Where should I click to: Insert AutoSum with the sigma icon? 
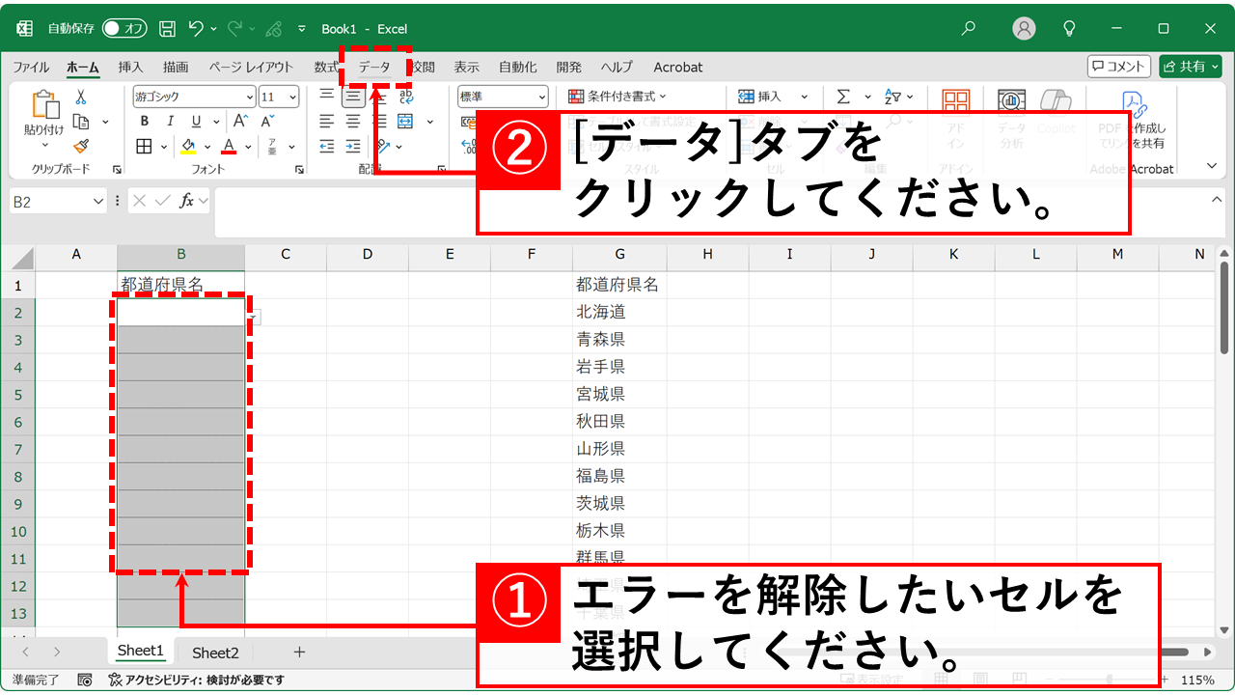click(x=843, y=97)
